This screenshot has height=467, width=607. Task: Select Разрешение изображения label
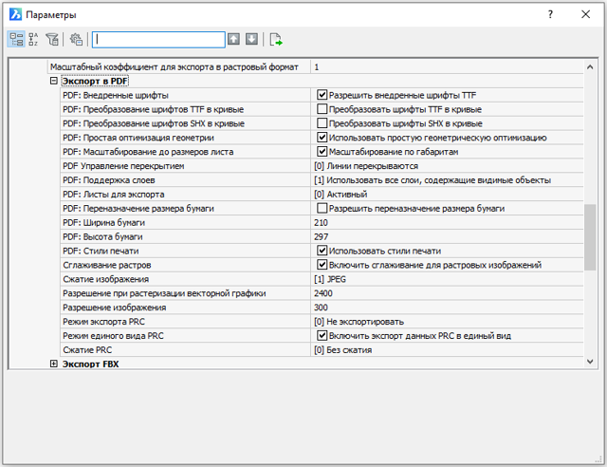pos(114,308)
